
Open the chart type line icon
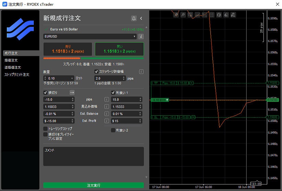tap(197, 15)
